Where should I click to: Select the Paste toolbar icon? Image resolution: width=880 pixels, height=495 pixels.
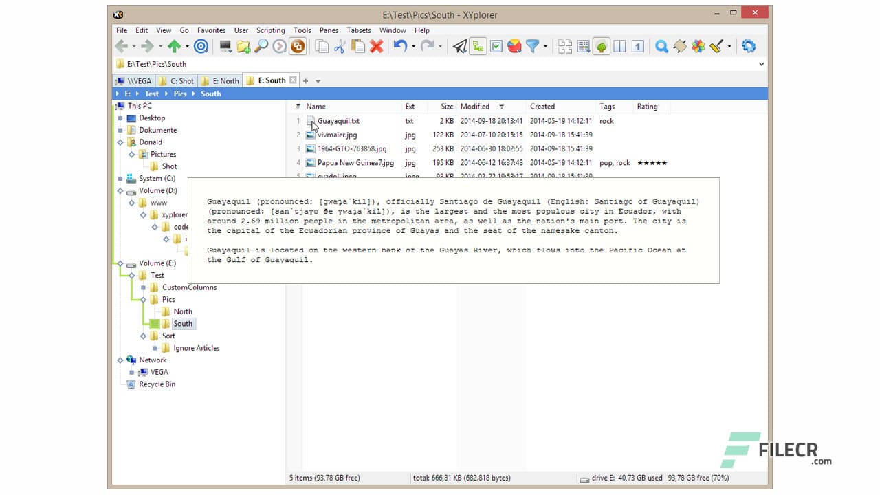click(357, 46)
